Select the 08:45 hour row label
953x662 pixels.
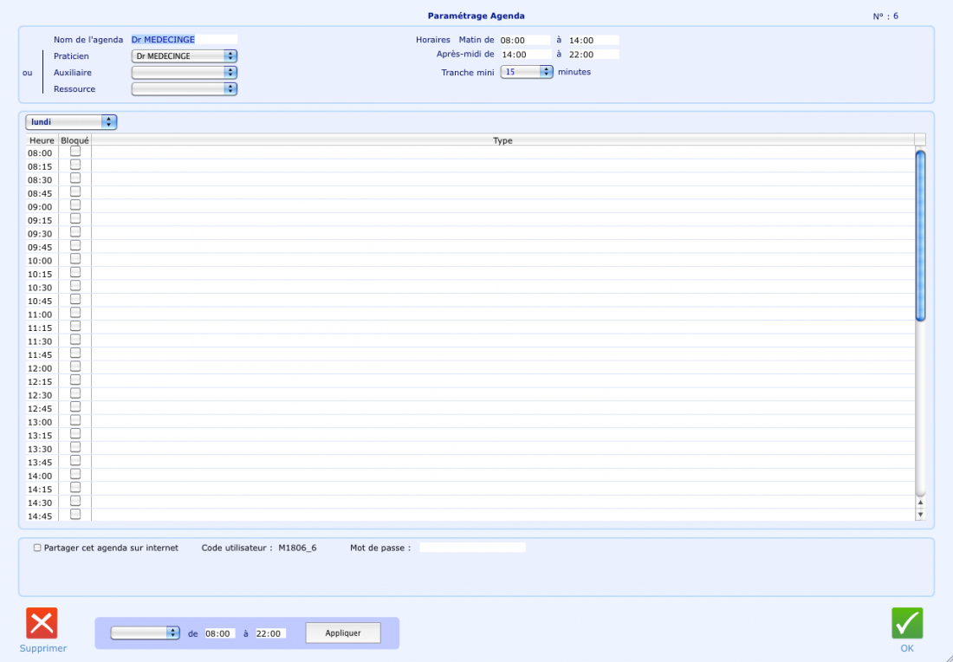40,193
